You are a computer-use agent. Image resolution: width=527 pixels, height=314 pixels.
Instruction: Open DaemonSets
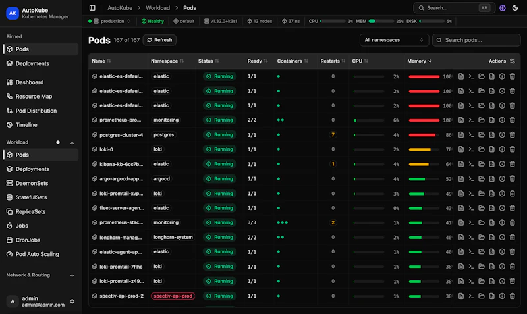click(x=41, y=184)
